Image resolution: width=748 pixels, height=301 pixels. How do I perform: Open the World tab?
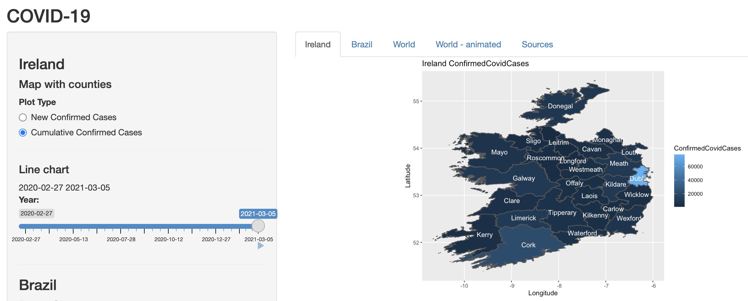pyautogui.click(x=404, y=44)
